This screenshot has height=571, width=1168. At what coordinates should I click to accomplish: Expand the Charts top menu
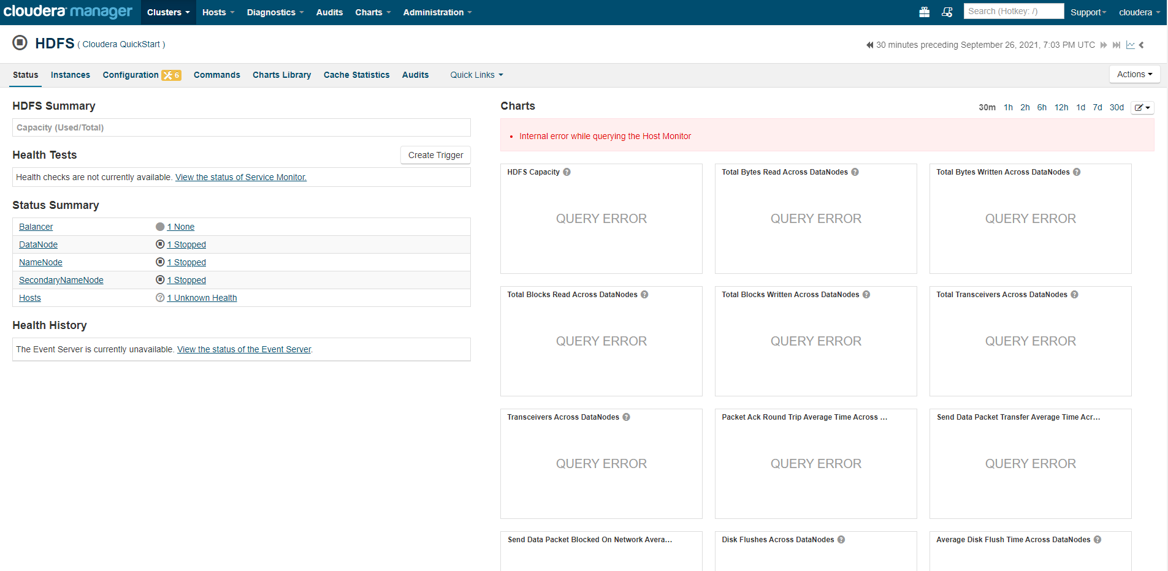[373, 12]
